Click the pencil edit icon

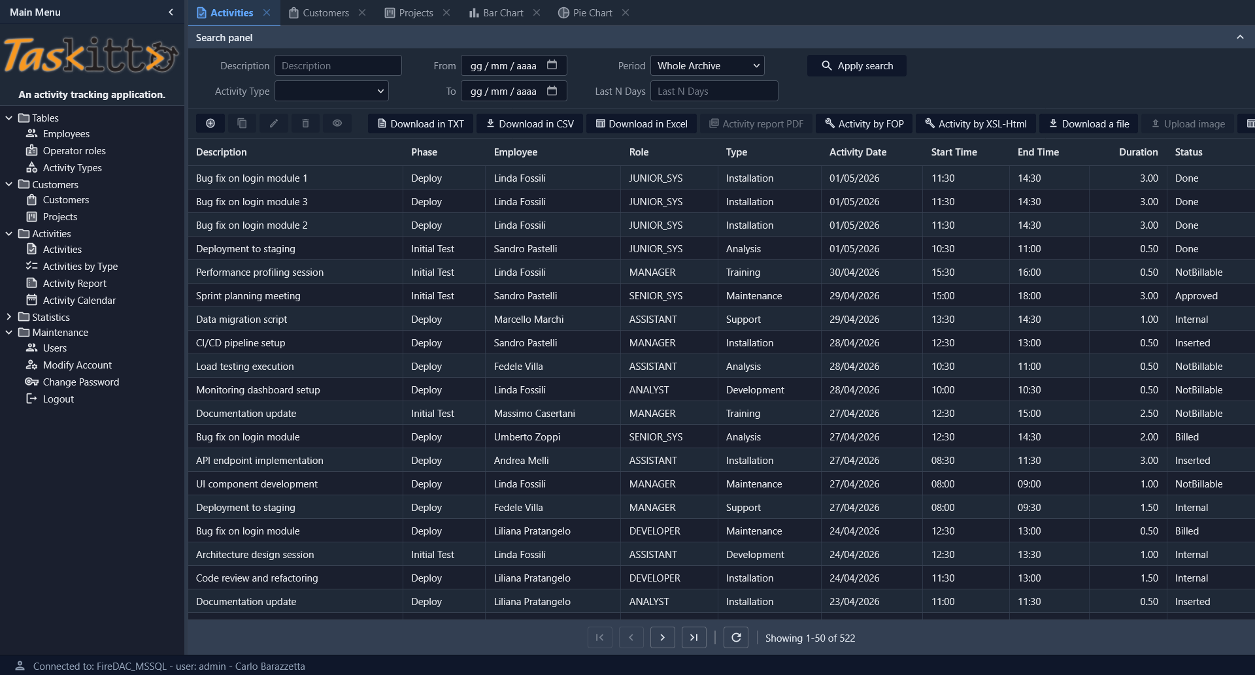point(274,123)
